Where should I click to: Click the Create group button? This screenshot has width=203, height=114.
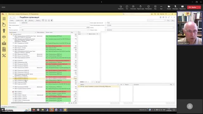coord(19,20)
